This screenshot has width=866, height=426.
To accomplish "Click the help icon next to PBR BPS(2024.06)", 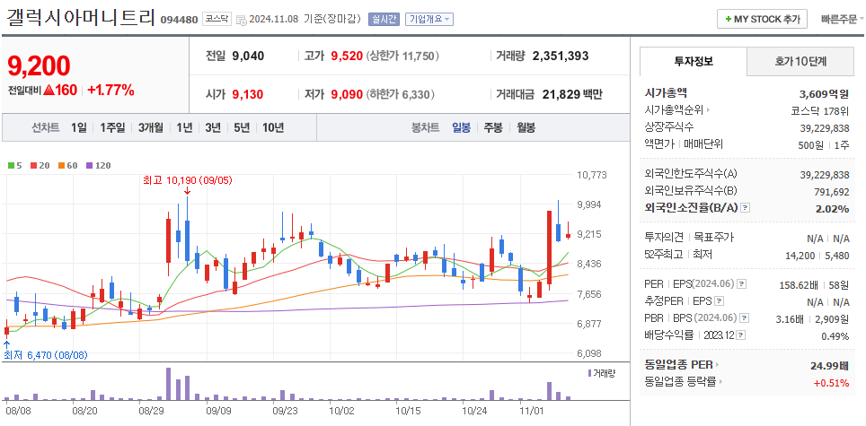I will 745,318.
